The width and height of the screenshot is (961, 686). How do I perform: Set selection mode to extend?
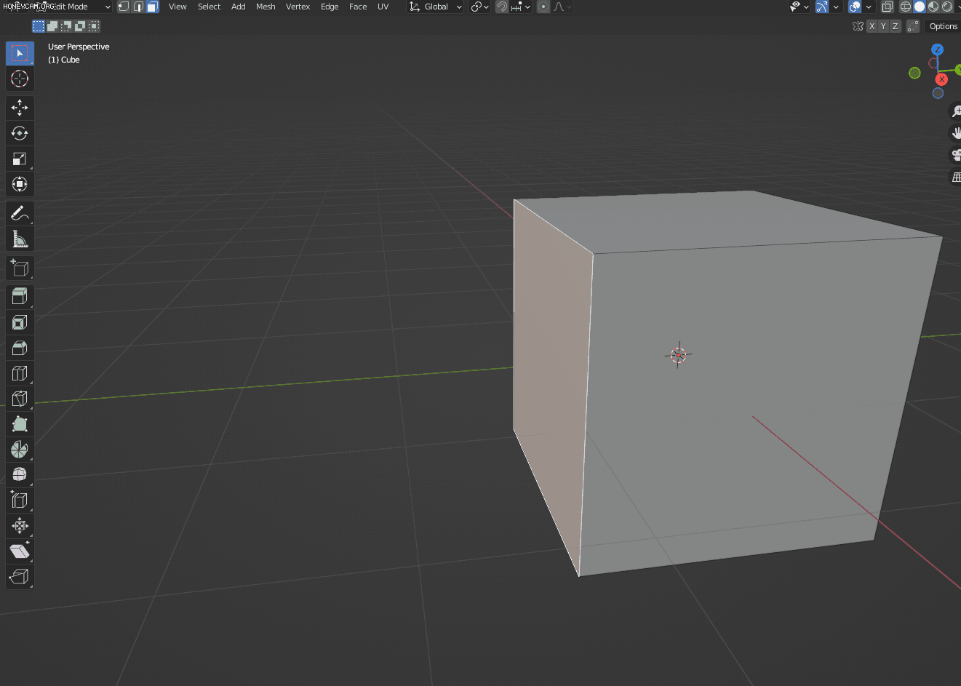click(52, 26)
